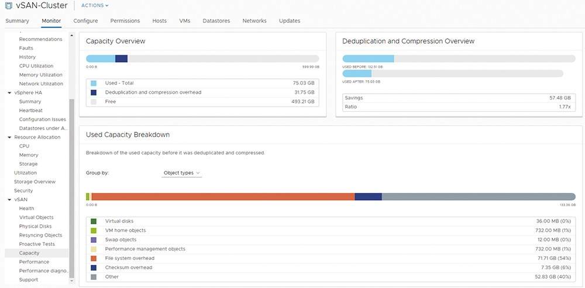This screenshot has height=288, width=585.
Task: Click the Used - Total light blue swatch
Action: click(94, 83)
